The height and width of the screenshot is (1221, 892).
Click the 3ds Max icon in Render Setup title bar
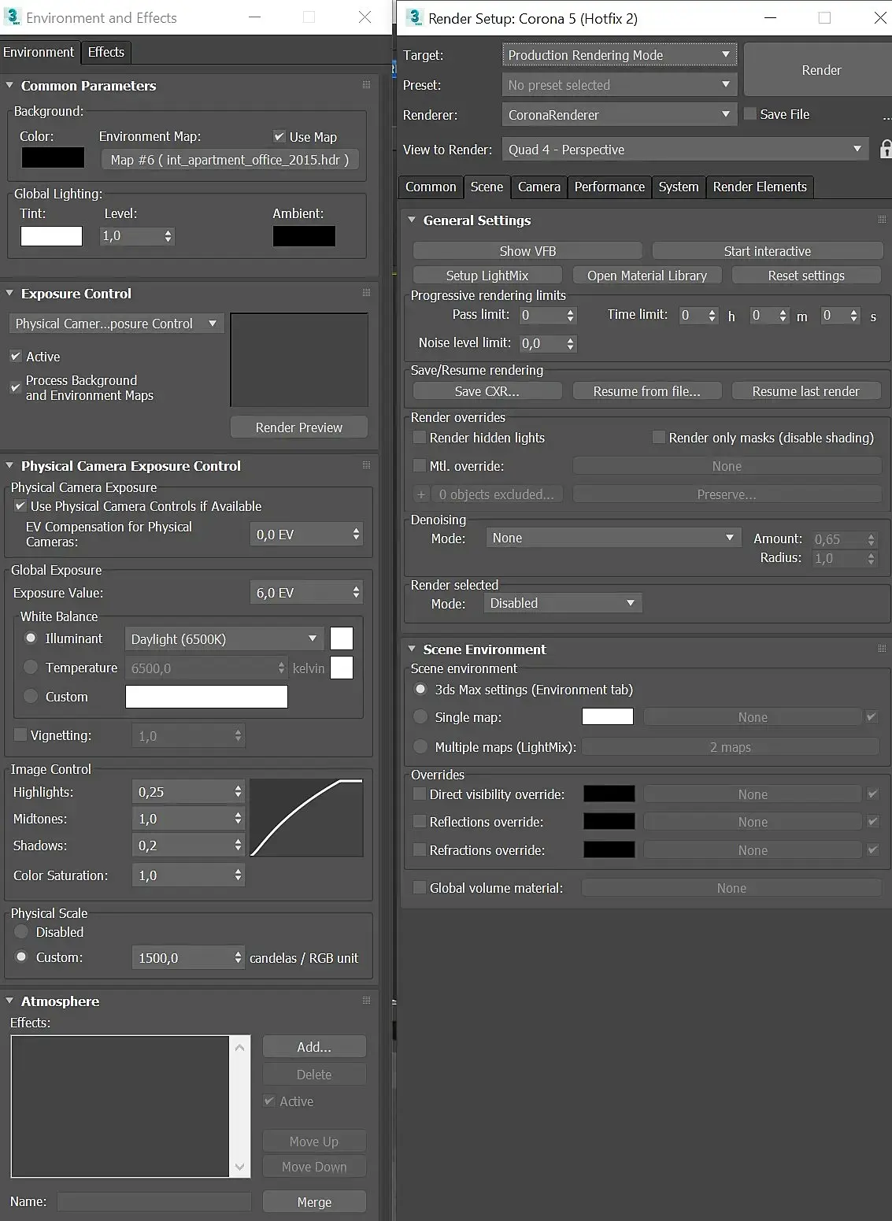[x=414, y=17]
